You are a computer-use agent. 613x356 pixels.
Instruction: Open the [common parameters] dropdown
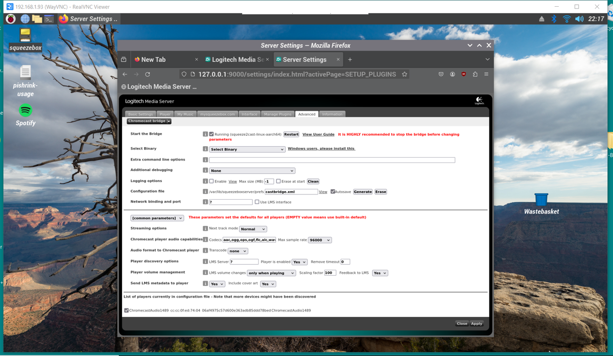click(157, 218)
